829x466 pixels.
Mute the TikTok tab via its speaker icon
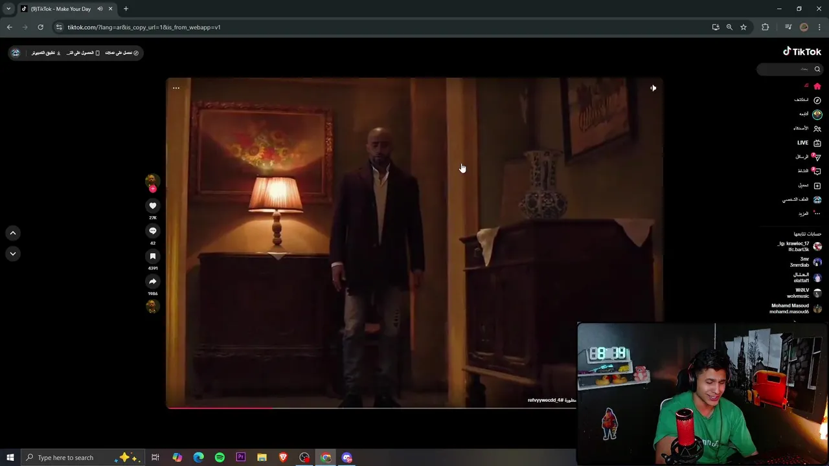[100, 9]
